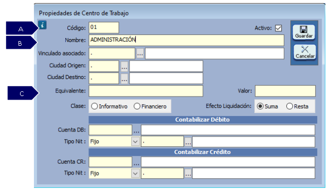Click the Nit description box under Débito
The height and width of the screenshot is (191, 330).
point(253,142)
